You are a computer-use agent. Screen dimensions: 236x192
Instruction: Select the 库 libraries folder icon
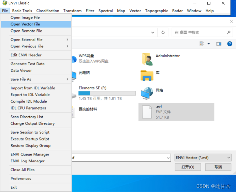147,76
